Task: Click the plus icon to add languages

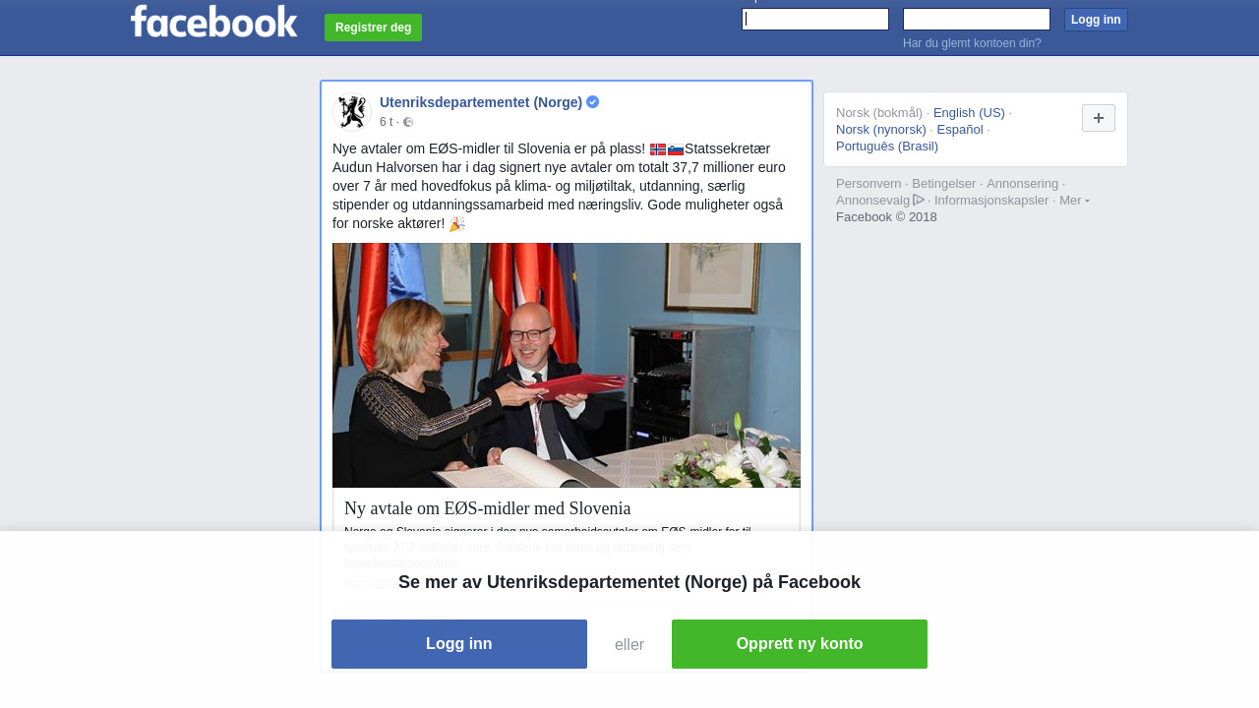Action: [1099, 118]
